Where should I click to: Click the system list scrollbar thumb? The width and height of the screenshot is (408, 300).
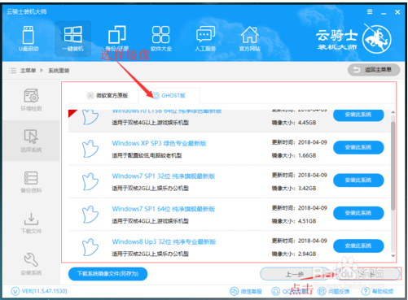click(x=393, y=166)
